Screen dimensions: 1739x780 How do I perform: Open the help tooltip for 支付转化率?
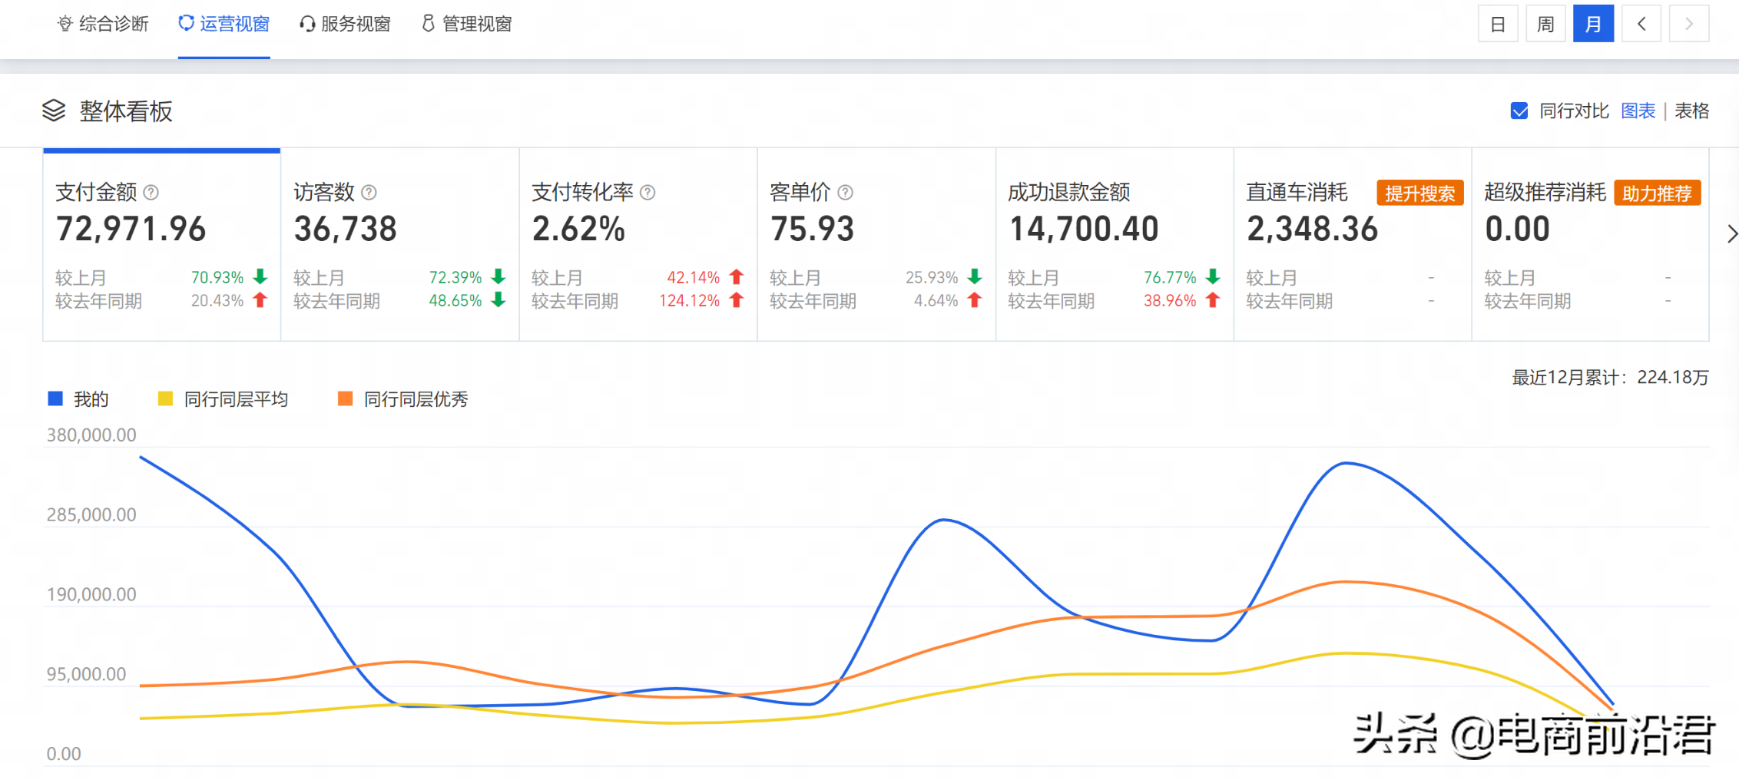(648, 193)
